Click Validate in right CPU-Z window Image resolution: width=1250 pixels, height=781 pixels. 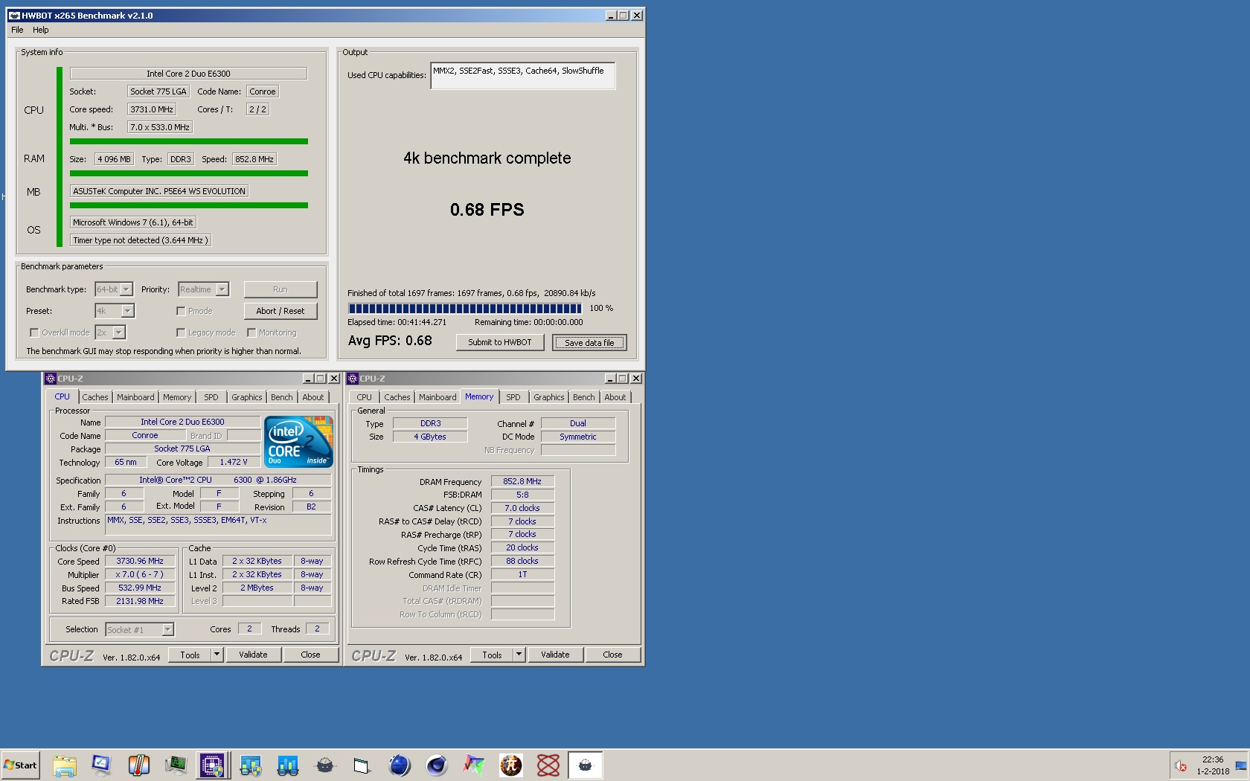(x=555, y=655)
